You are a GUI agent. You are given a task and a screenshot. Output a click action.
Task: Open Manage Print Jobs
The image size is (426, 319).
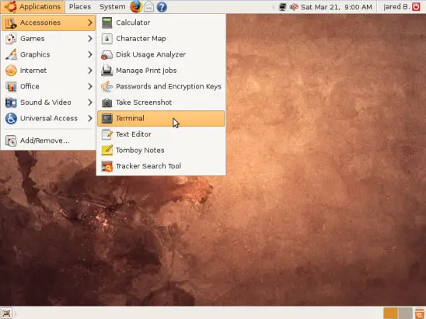pos(161,71)
